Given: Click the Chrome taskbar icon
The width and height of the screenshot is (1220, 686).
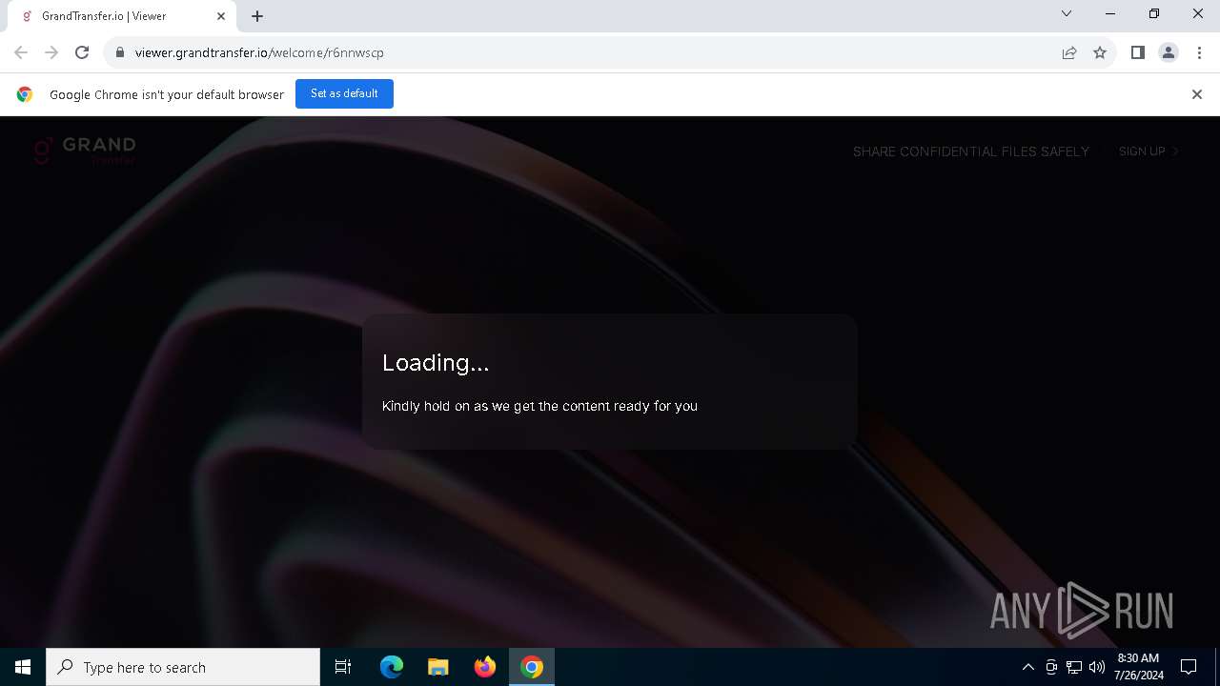Looking at the screenshot, I should point(532,667).
